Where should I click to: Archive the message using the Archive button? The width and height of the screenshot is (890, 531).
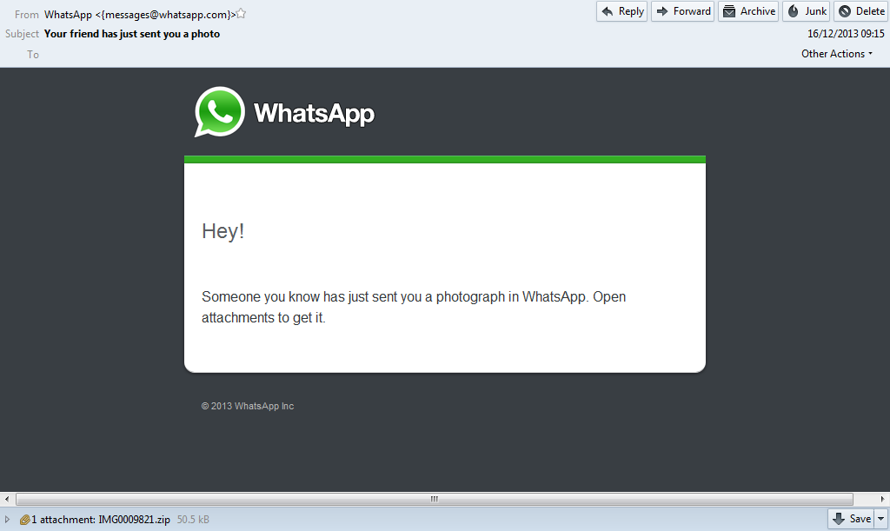[x=747, y=11]
